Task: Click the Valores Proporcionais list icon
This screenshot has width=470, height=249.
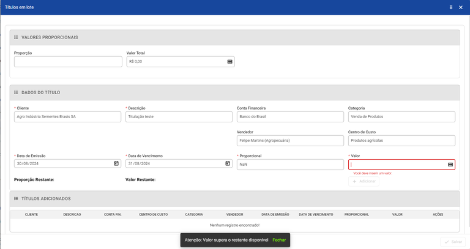Action: pos(16,37)
